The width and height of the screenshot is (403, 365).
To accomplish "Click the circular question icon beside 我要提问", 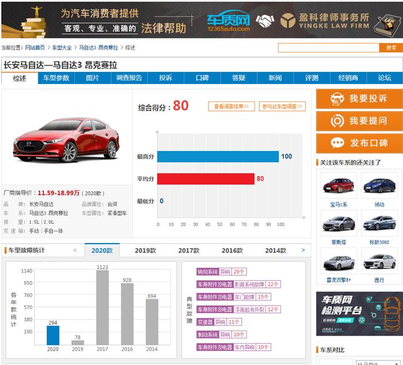I will point(337,121).
